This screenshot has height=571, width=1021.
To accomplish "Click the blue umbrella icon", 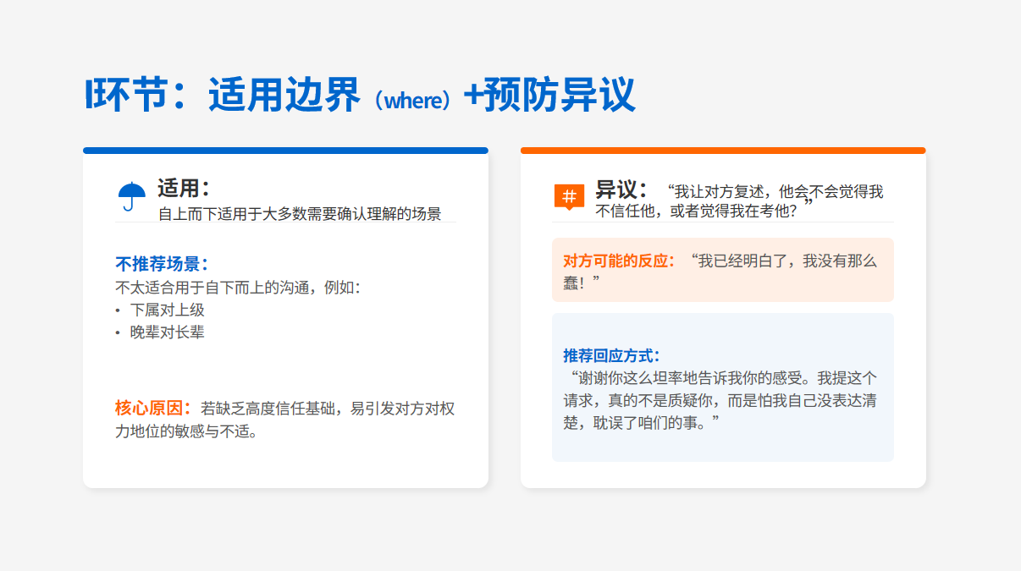I will [x=132, y=196].
